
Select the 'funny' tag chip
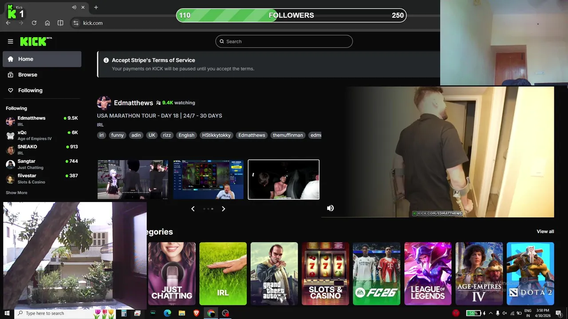(x=118, y=135)
